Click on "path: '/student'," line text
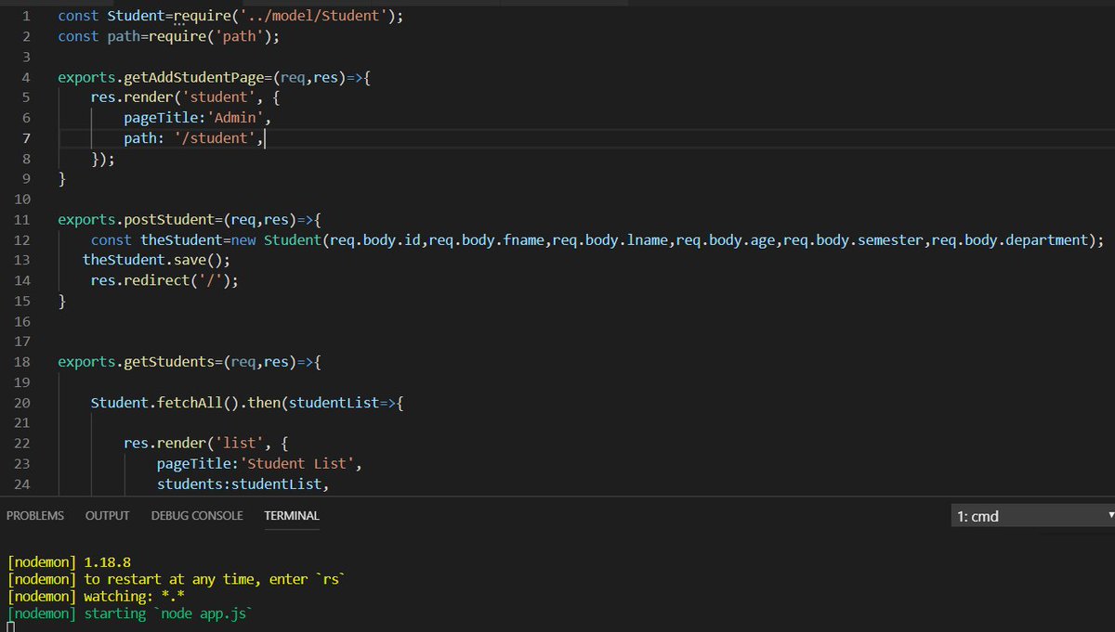Viewport: 1115px width, 632px height. 194,138
